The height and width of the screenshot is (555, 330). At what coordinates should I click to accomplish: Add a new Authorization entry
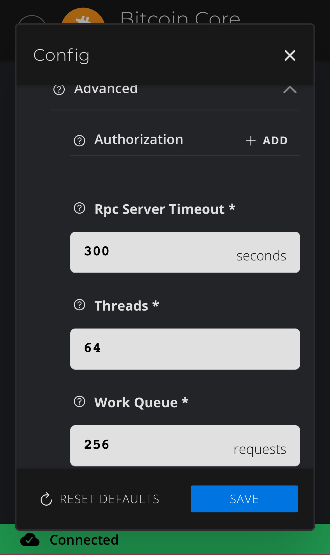[x=267, y=141]
